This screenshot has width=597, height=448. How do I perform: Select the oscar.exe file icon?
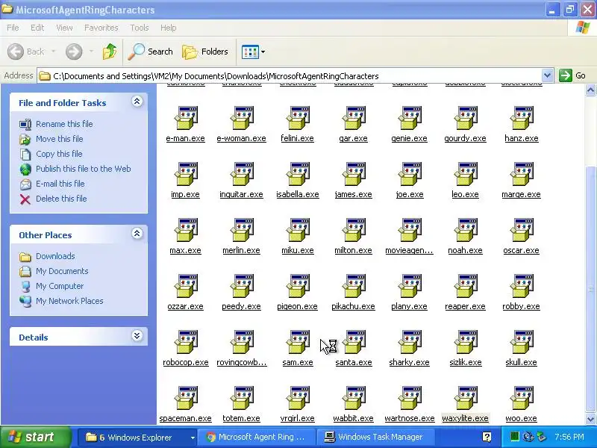point(522,231)
